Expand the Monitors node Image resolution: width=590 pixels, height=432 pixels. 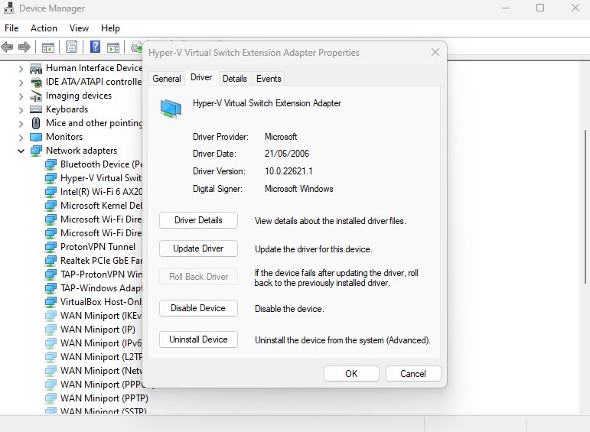(21, 138)
